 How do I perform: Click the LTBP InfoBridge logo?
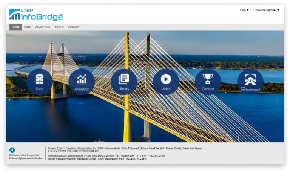[36, 15]
